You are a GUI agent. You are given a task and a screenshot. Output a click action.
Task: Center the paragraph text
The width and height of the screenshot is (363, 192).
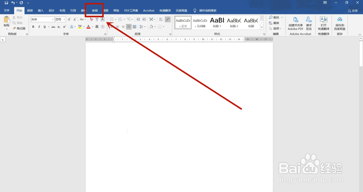(117, 27)
